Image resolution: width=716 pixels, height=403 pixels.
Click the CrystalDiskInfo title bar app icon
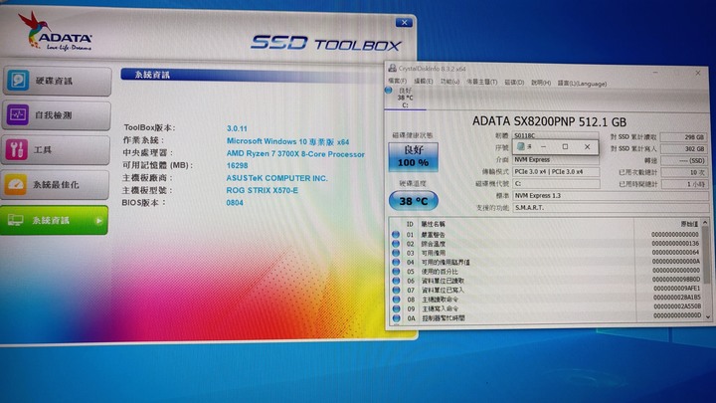392,68
